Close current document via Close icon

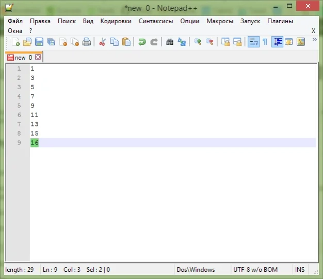click(x=63, y=42)
